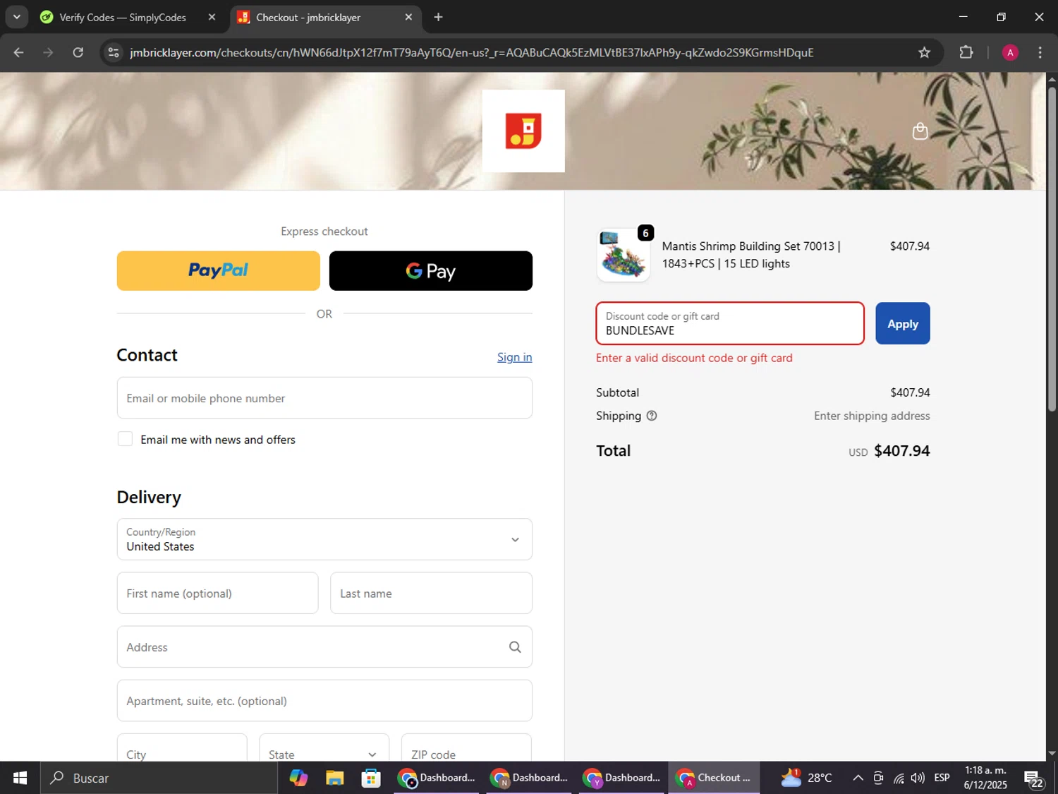View site information icon in address bar
Screen dimensions: 1058x794
[114, 52]
